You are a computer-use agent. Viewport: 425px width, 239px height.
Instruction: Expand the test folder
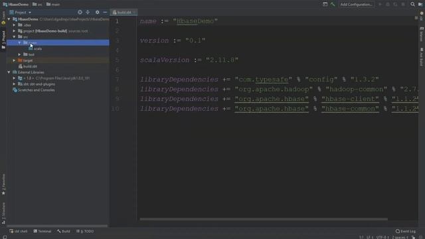click(19, 54)
